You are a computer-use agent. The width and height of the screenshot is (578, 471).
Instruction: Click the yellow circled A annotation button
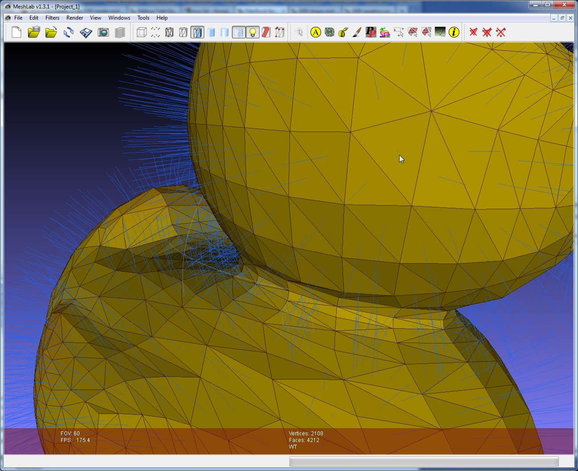click(x=316, y=32)
